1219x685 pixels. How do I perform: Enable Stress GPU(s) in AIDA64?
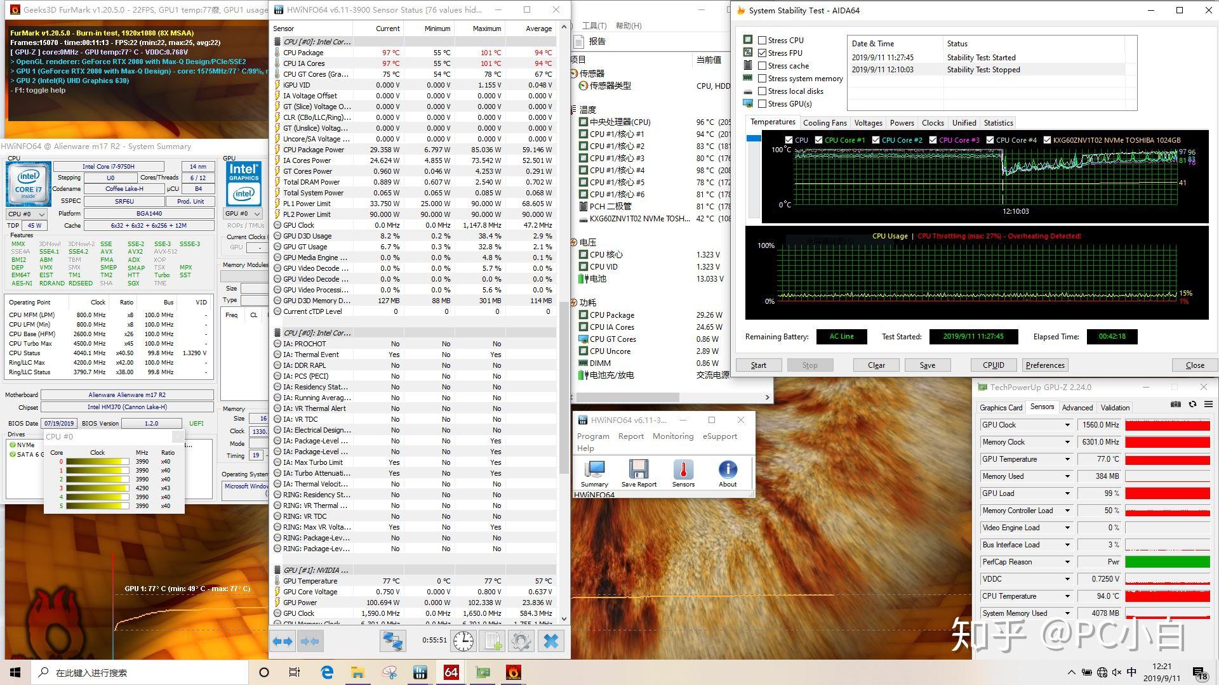[763, 103]
